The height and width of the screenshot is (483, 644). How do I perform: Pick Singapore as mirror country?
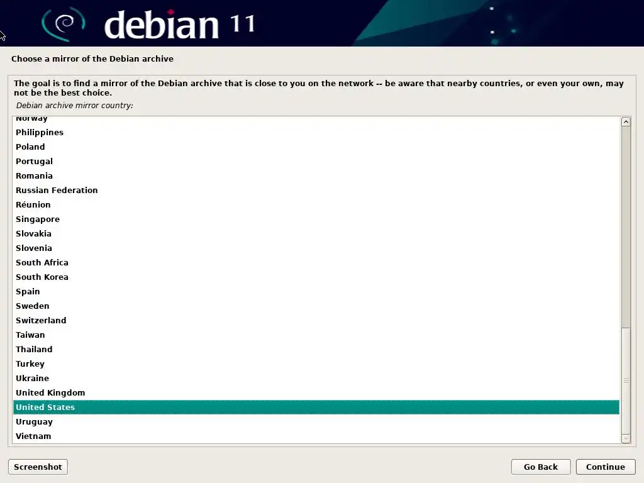316,219
